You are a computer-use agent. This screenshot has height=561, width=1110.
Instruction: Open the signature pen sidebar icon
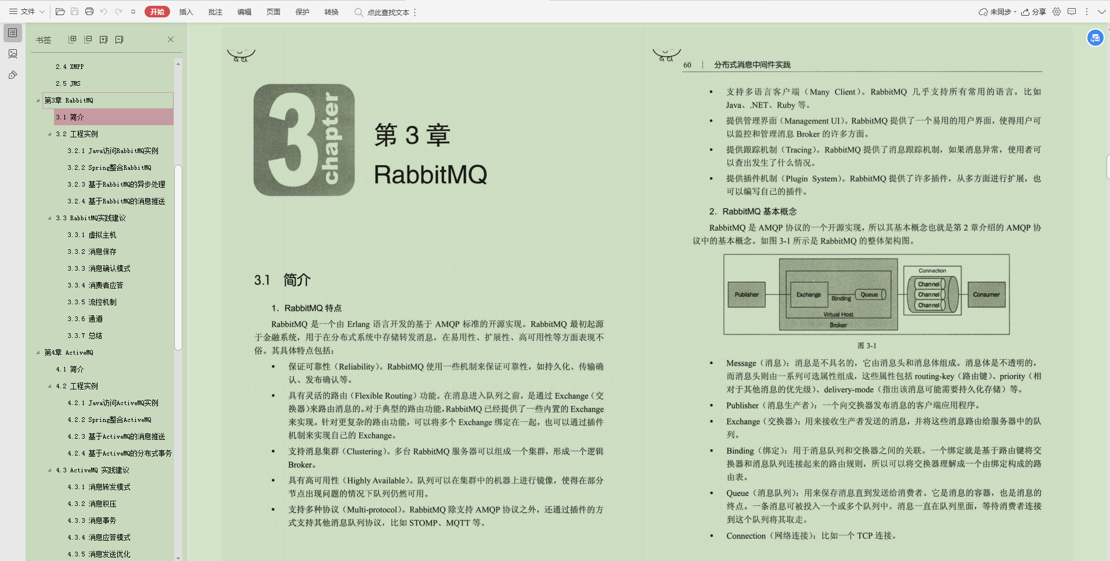point(13,75)
